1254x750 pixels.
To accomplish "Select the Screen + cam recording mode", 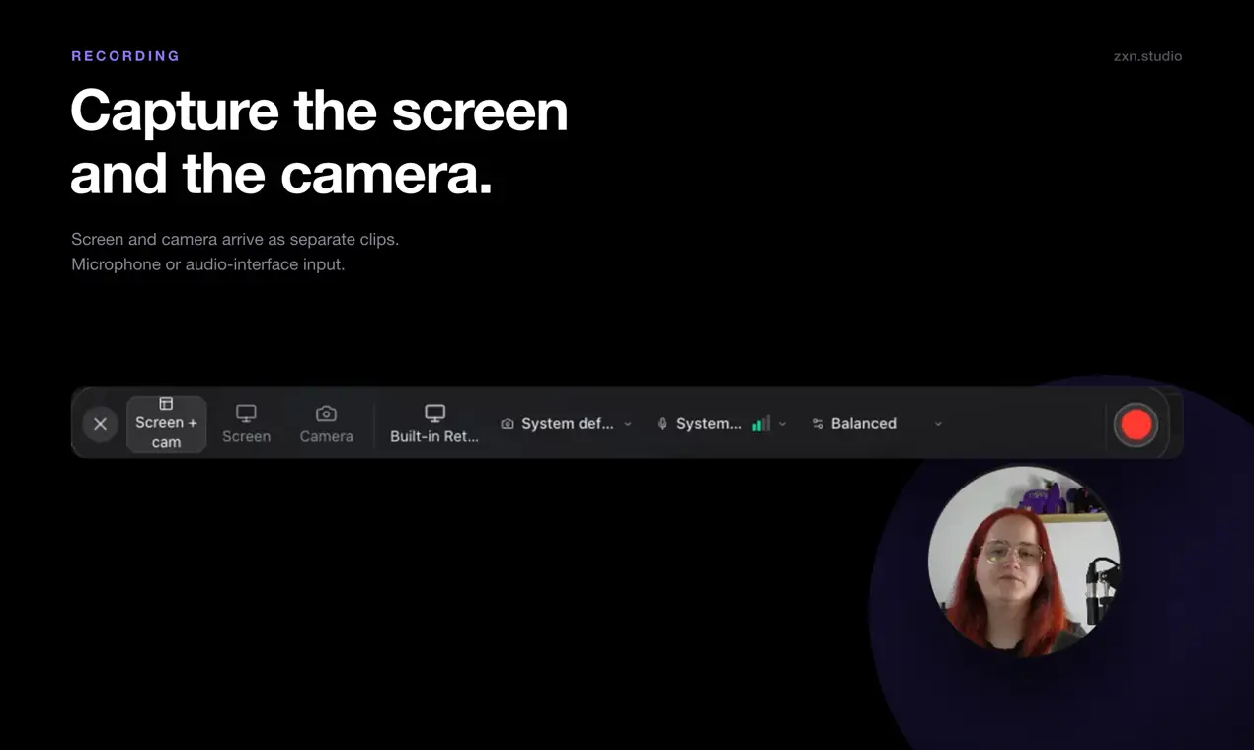I will pos(166,424).
